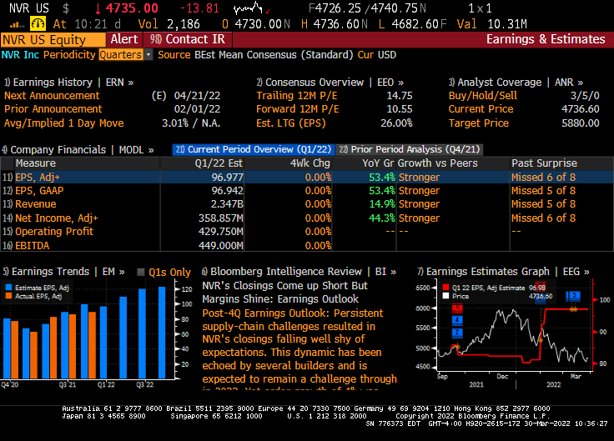Expand the Net Income, Adj+ row
The height and width of the screenshot is (441, 614).
(x=55, y=218)
